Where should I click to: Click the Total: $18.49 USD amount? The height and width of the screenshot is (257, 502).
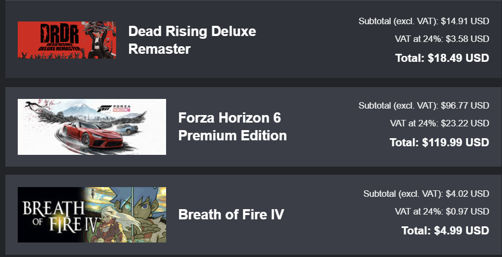[442, 58]
